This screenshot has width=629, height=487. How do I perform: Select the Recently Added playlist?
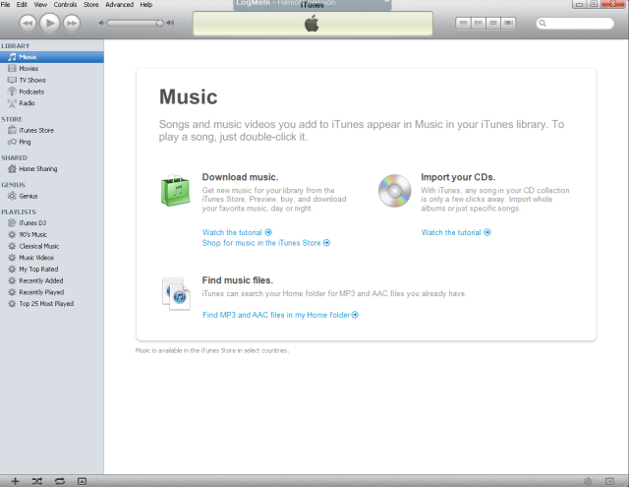tap(52, 281)
